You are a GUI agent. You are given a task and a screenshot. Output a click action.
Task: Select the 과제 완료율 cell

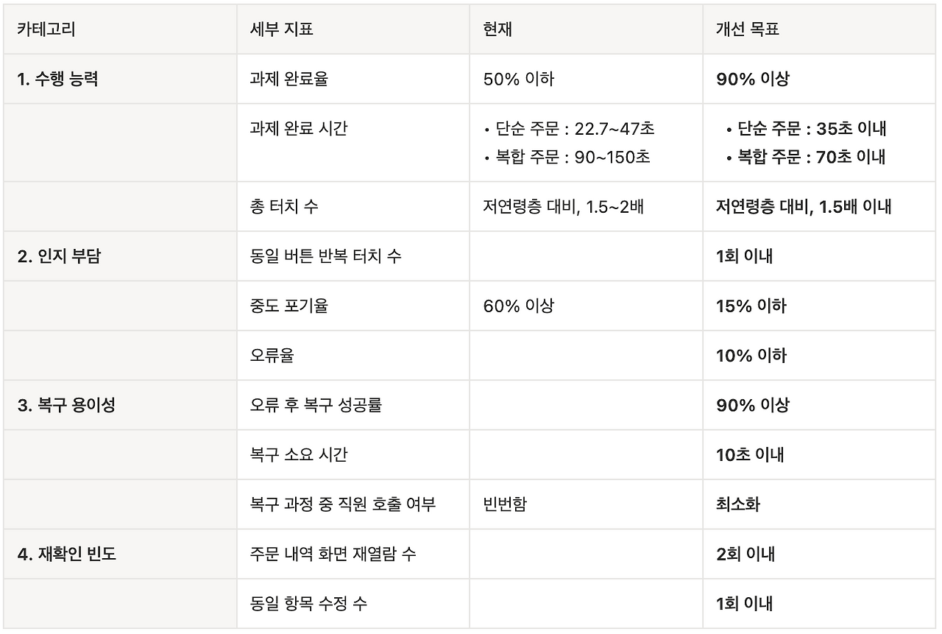(353, 79)
